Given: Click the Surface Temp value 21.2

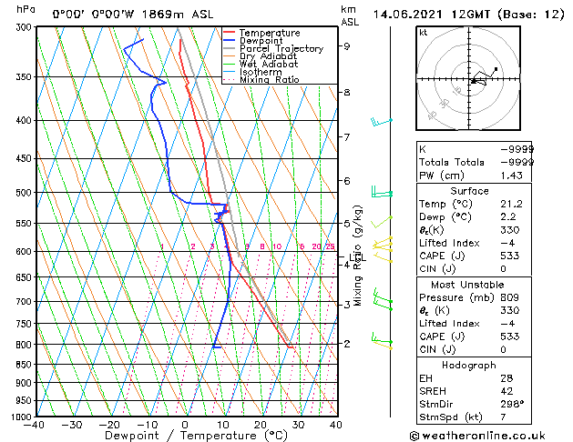Looking at the screenshot, I should tap(511, 204).
